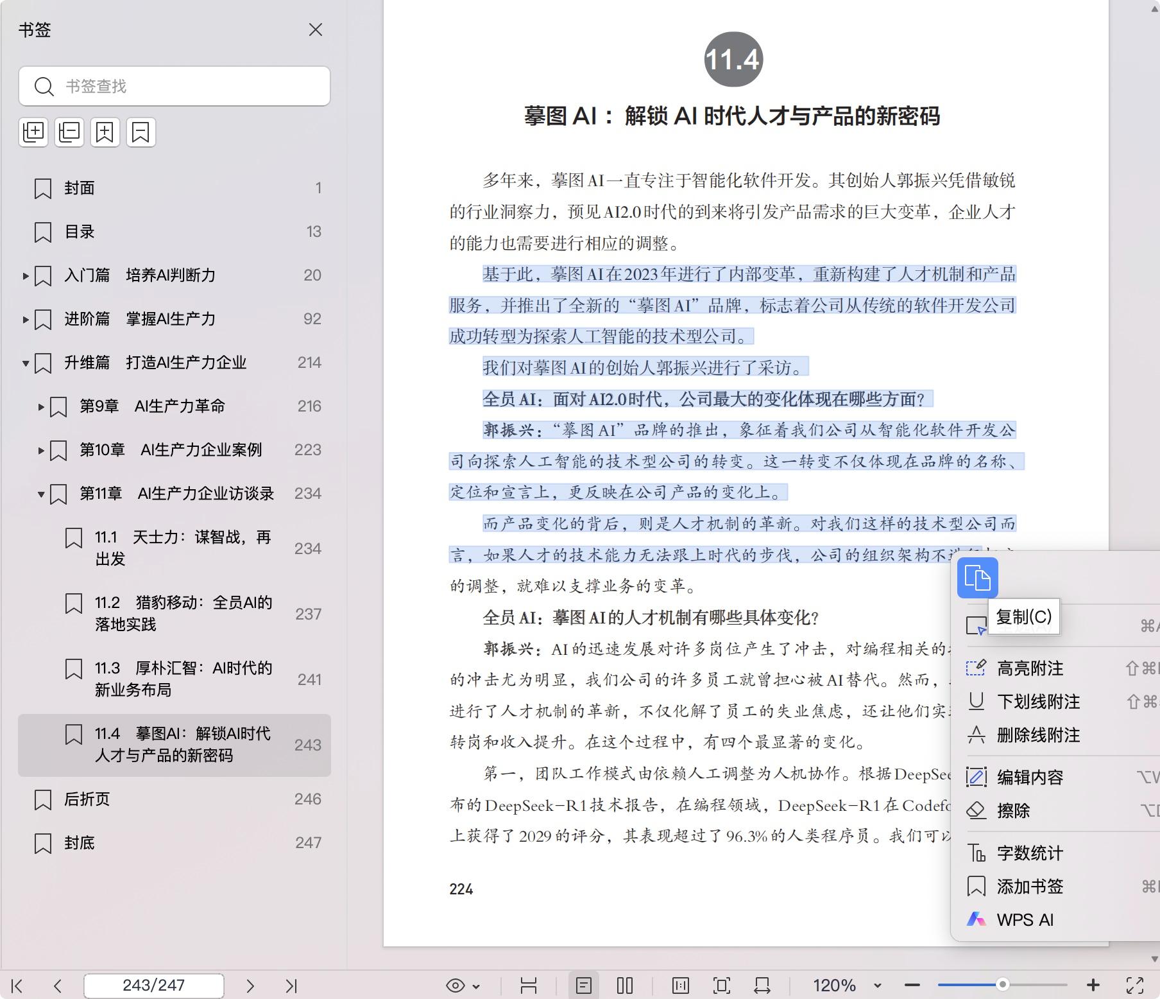The height and width of the screenshot is (999, 1160).
Task: Click the zoom out minus button
Action: tap(912, 986)
